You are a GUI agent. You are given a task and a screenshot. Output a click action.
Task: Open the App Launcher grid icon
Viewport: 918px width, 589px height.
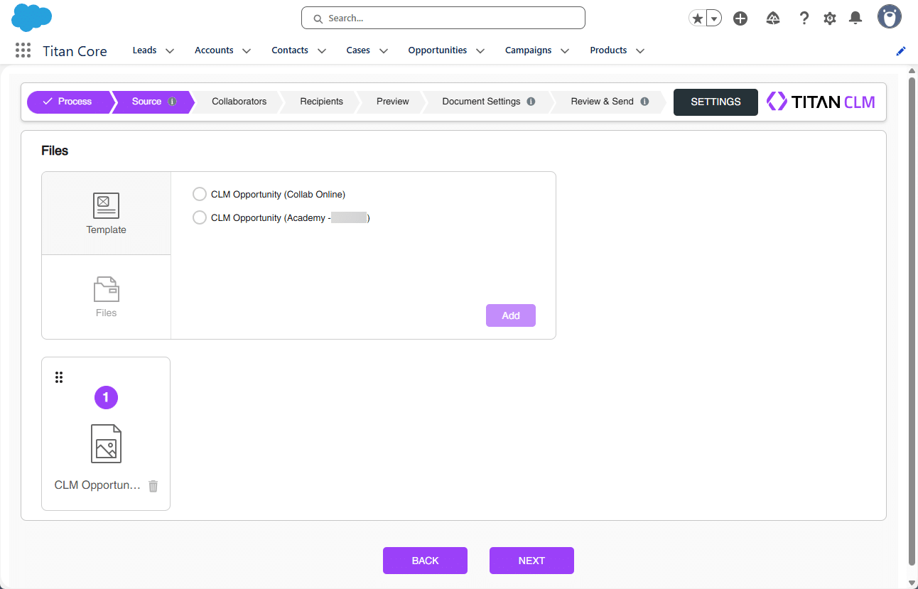(23, 50)
